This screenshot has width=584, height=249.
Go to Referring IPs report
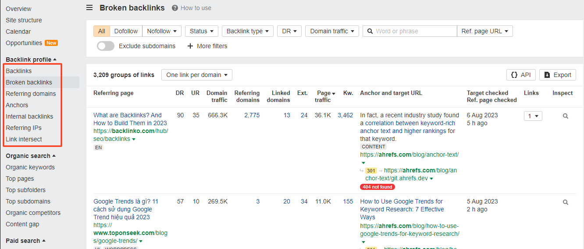(24, 128)
